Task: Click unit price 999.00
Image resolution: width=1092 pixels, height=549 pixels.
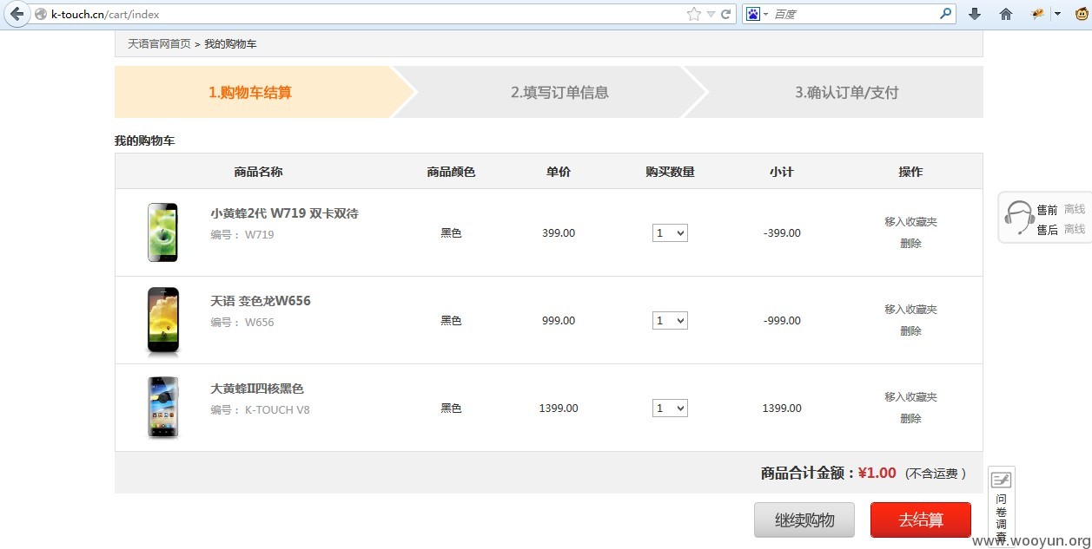Action: click(x=559, y=320)
